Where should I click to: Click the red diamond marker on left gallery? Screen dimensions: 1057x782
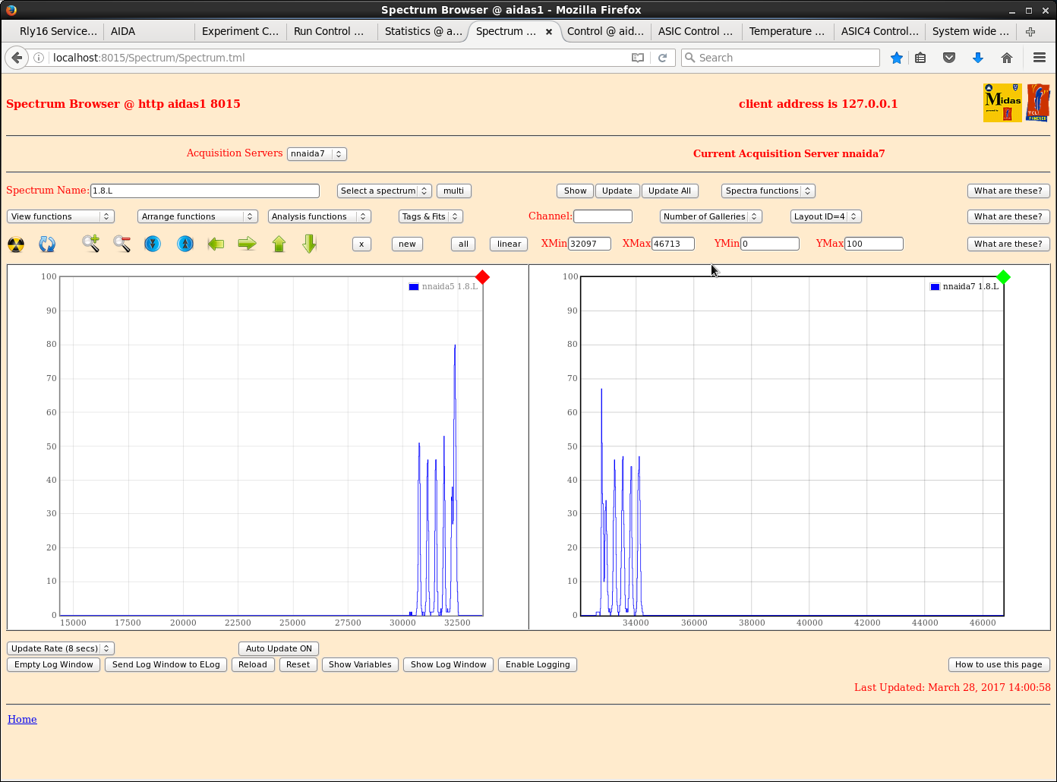coord(482,277)
